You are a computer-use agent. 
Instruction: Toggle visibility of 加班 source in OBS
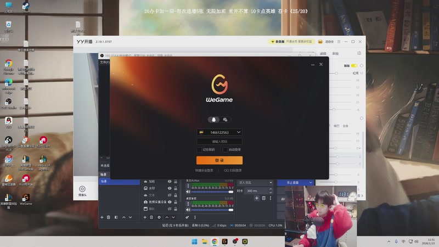170,182
